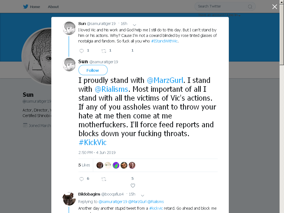Like the main tweet with heart icon
Screen dimensions: 284x213
(x=133, y=186)
